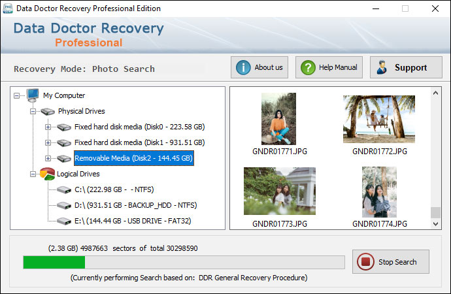Select Fixed hard disk media Disk1 - 931.51 GB
The width and height of the screenshot is (451, 294).
point(139,142)
